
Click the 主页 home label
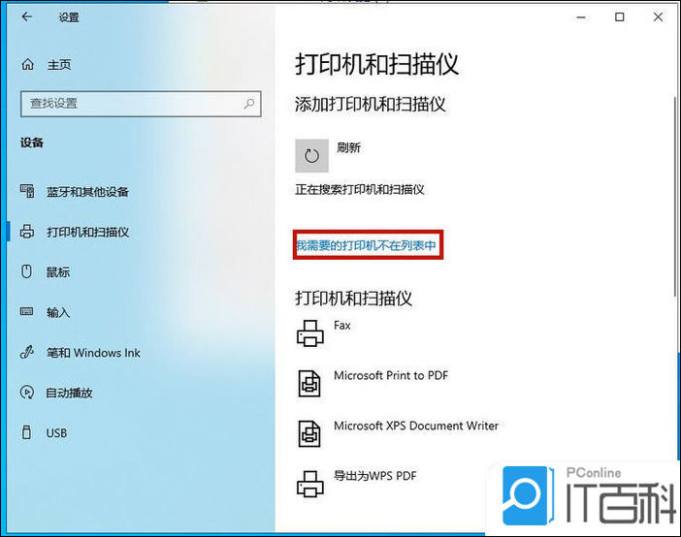point(59,65)
